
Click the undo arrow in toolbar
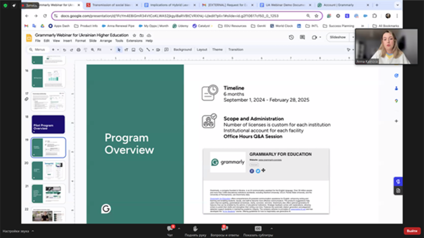[64, 50]
